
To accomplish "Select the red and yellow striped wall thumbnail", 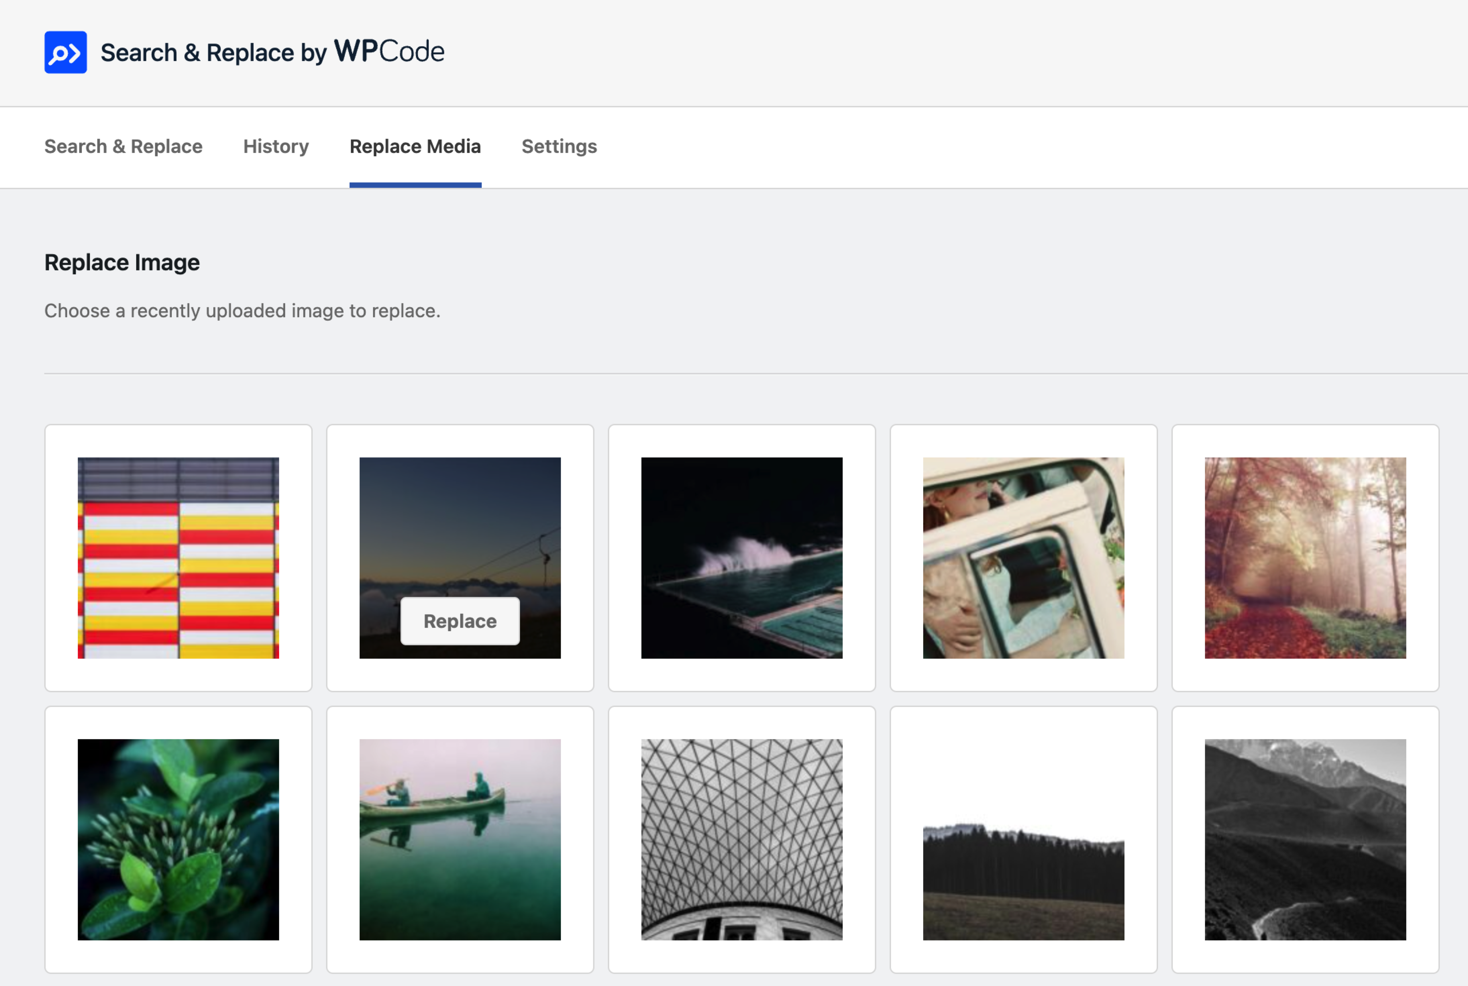I will click(x=178, y=558).
